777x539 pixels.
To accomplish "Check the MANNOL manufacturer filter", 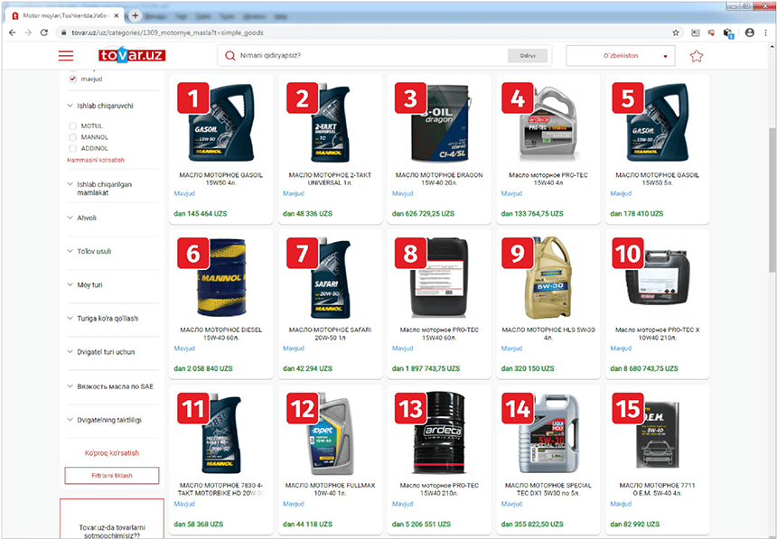I will 73,137.
